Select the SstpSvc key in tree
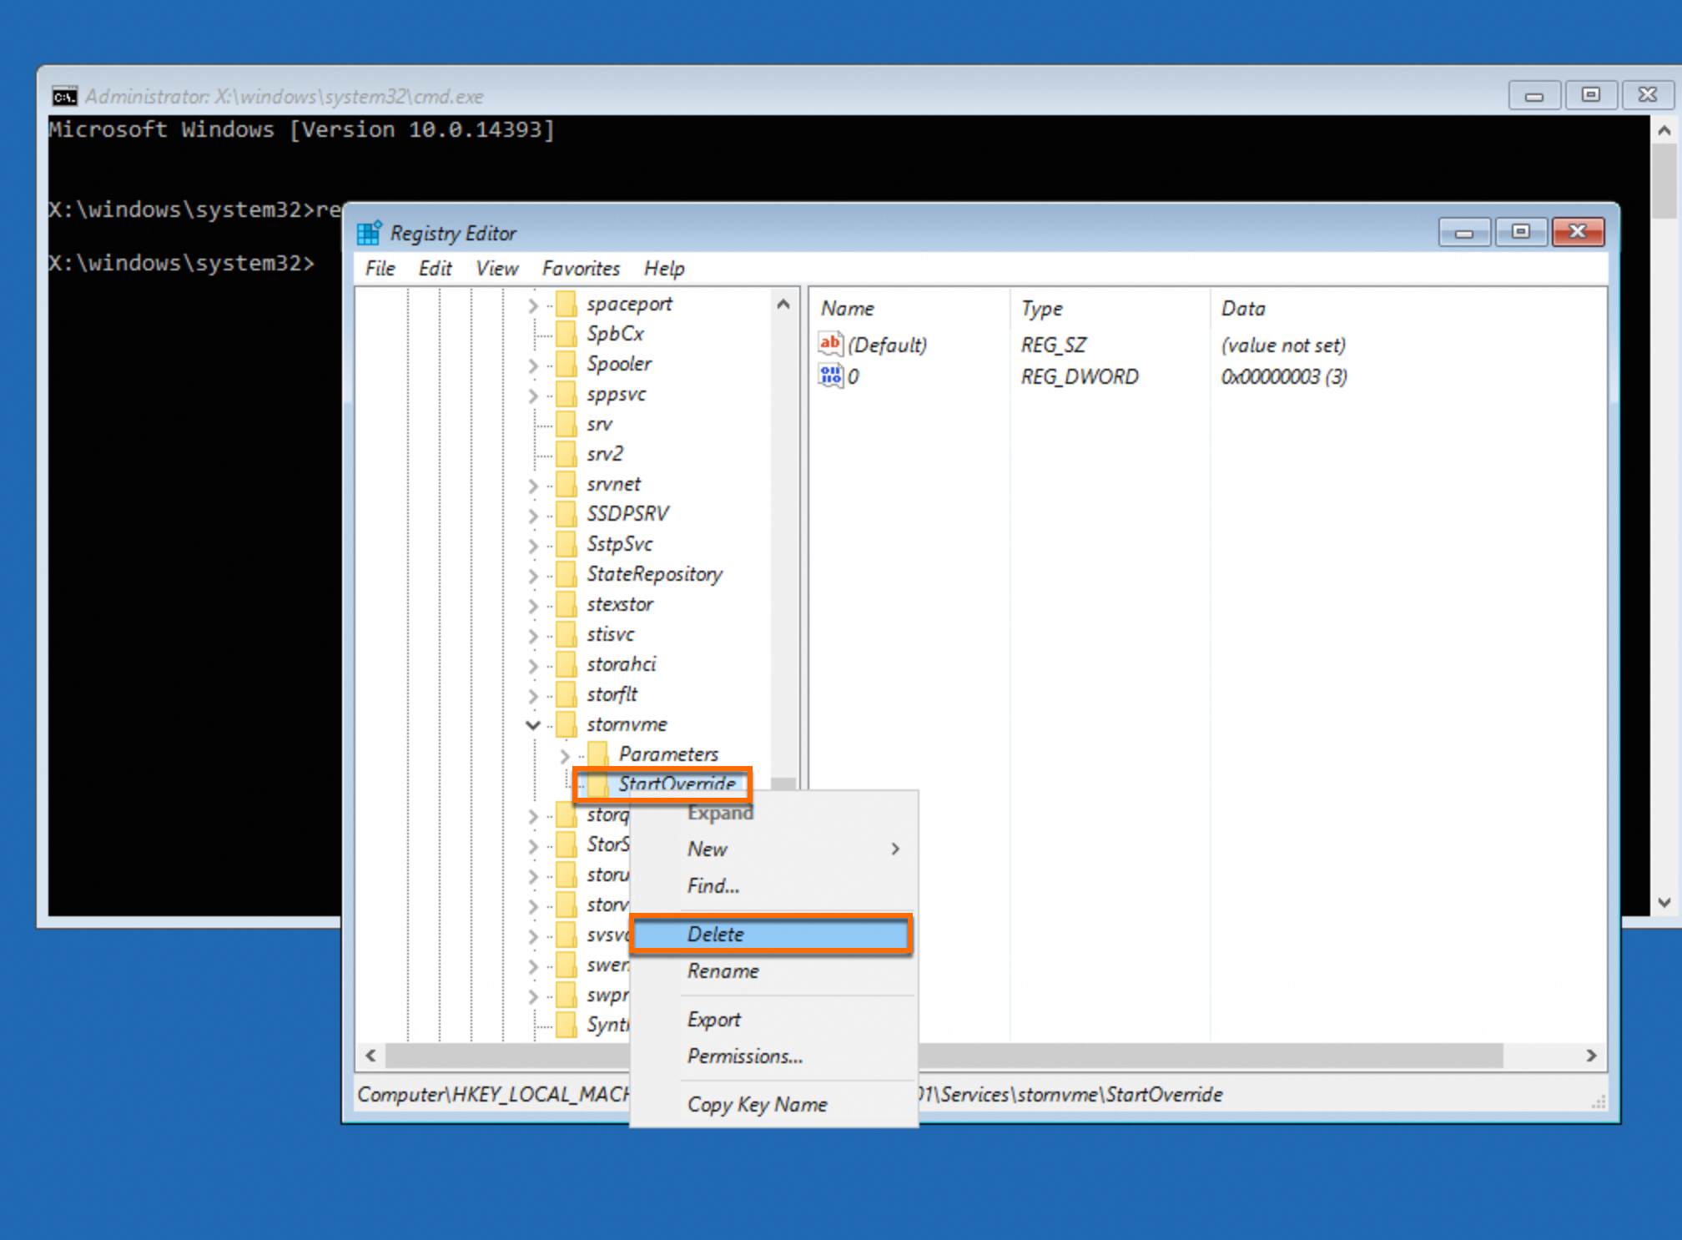This screenshot has width=1682, height=1240. [619, 544]
